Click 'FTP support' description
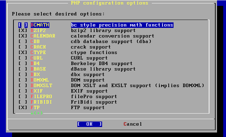Screen dimensions: 226x137 [88, 107]
